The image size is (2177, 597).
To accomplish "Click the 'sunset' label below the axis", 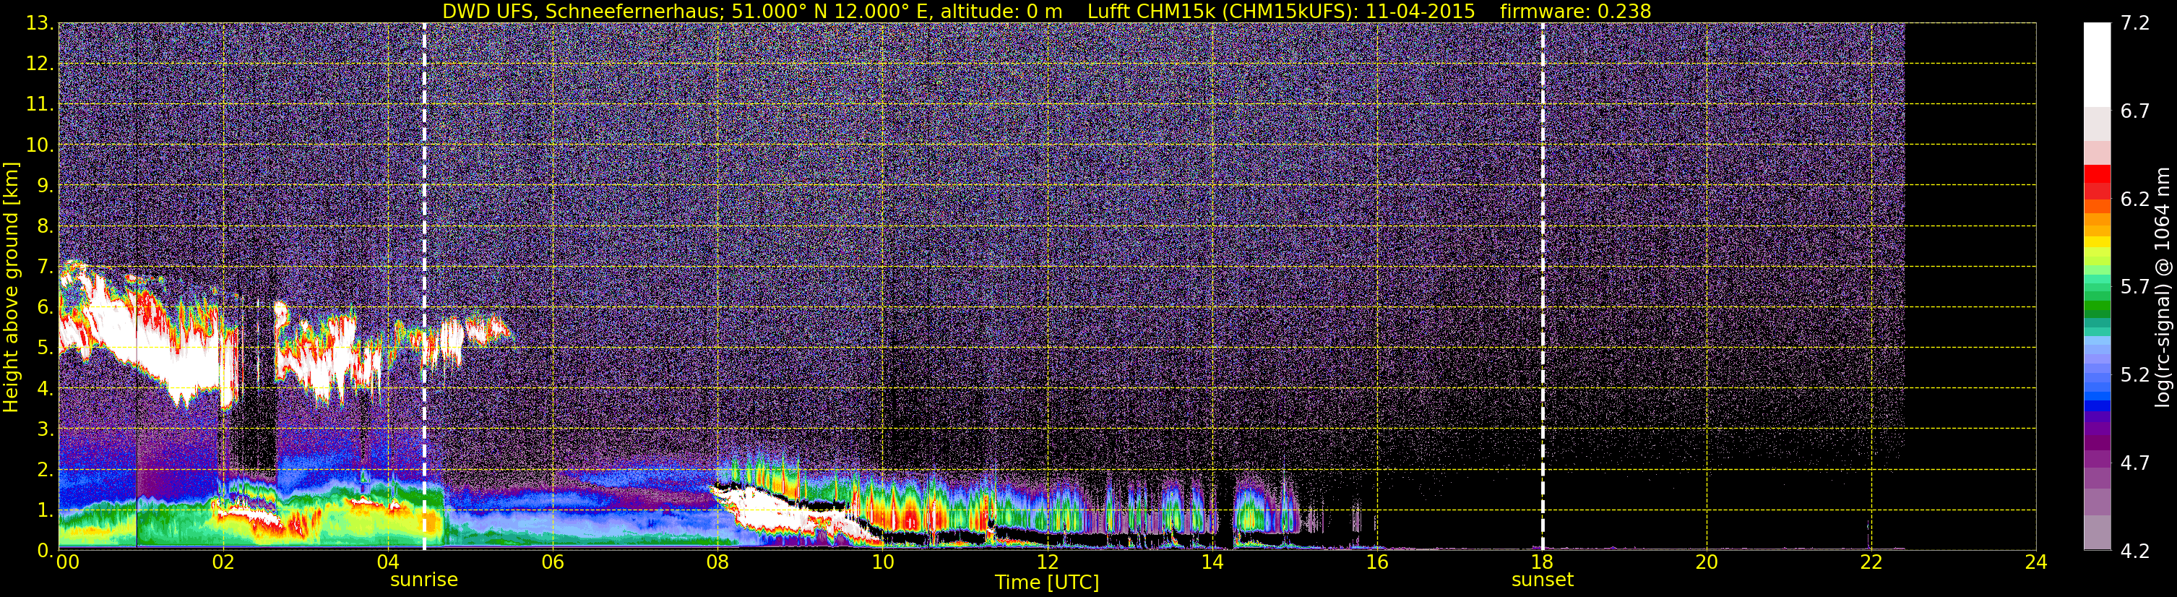I will pos(1543,580).
